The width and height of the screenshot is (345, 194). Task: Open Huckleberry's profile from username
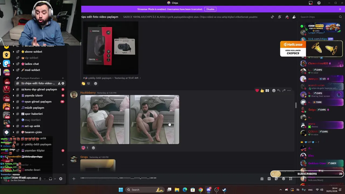88,93
